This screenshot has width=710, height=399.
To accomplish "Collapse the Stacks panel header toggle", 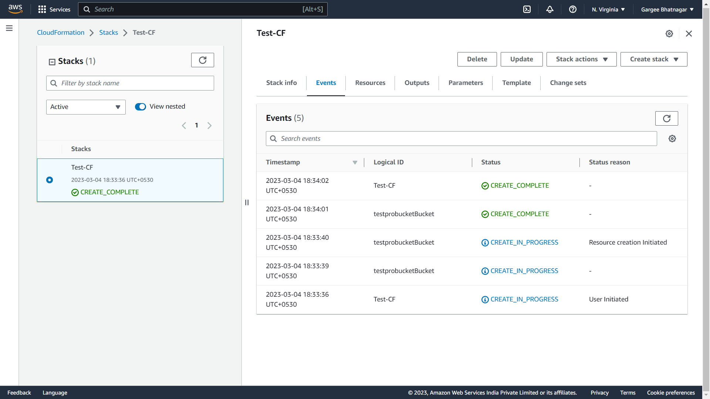I will pos(52,62).
